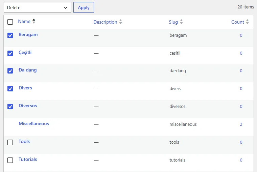Viewport: 257px width, 172px height.
Task: Click the count 0 for Đa dạng
Action: (241, 70)
